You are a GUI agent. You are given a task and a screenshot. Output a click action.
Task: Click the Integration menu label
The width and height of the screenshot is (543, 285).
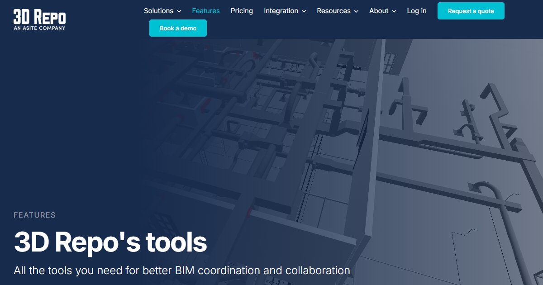coord(281,10)
